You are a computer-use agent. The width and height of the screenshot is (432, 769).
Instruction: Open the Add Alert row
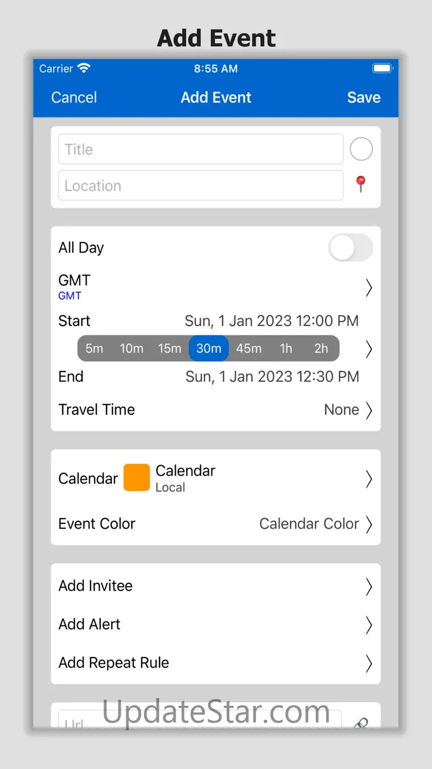tap(215, 624)
